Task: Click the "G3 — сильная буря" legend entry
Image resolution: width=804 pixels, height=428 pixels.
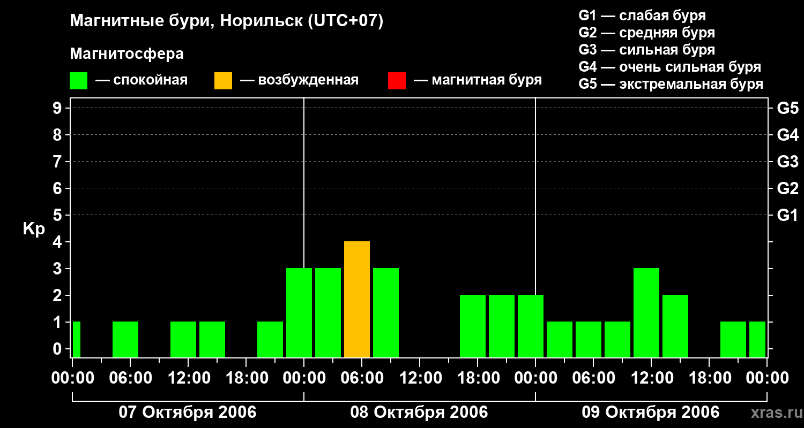Action: 646,50
